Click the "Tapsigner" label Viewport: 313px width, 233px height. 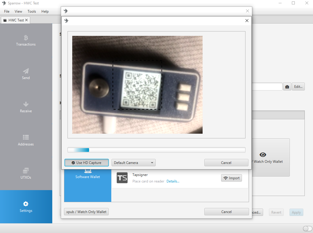click(x=140, y=175)
